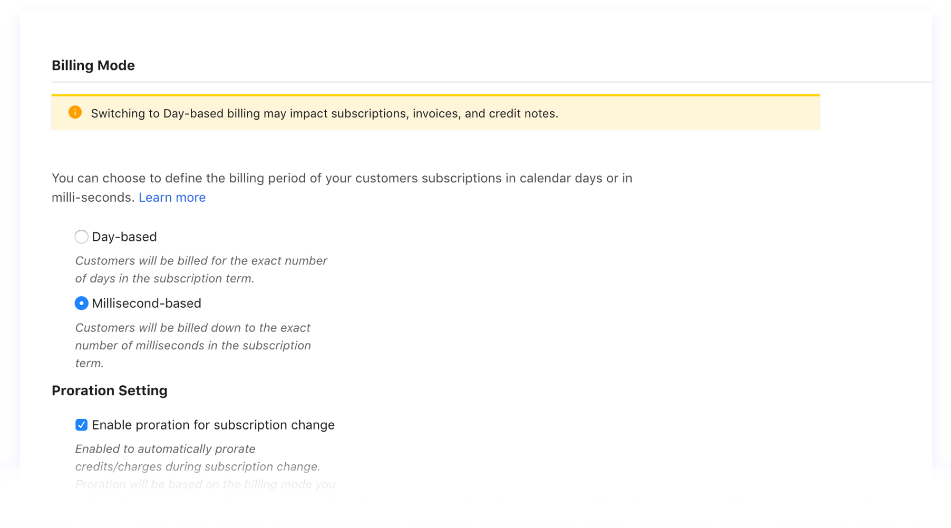This screenshot has height=528, width=951.
Task: Click the proration italic description text
Action: point(197,457)
